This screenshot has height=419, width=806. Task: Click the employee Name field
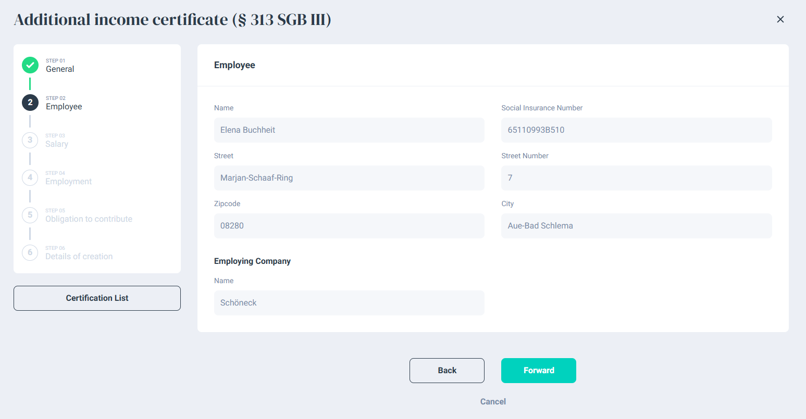pos(349,130)
